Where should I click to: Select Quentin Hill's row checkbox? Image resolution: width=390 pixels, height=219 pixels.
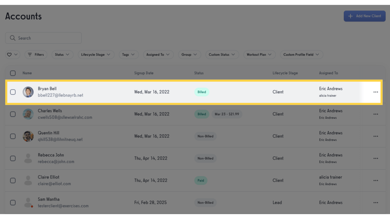(x=13, y=136)
